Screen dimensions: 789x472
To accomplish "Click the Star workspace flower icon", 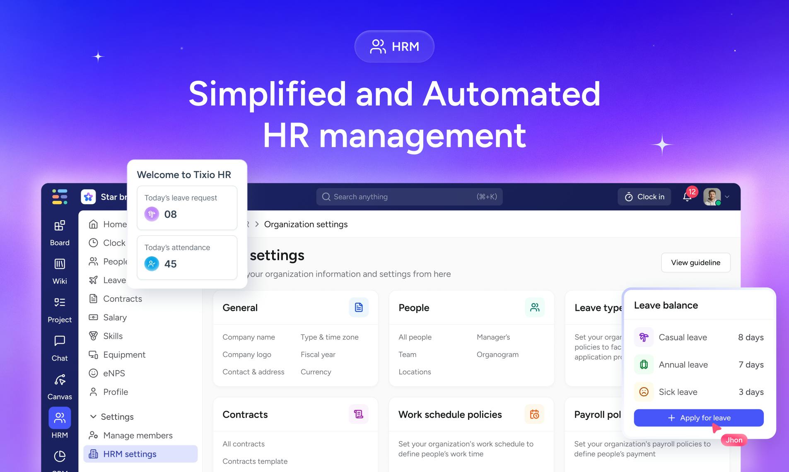I will (88, 197).
